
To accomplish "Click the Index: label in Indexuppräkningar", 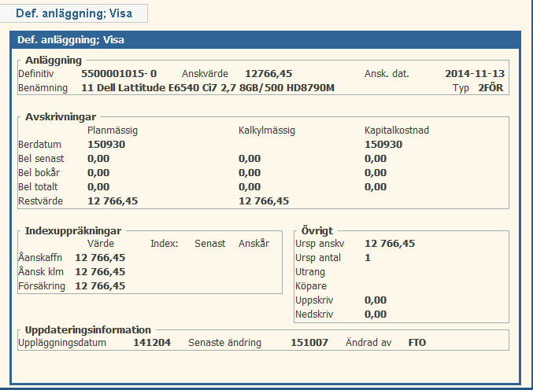I will point(165,244).
